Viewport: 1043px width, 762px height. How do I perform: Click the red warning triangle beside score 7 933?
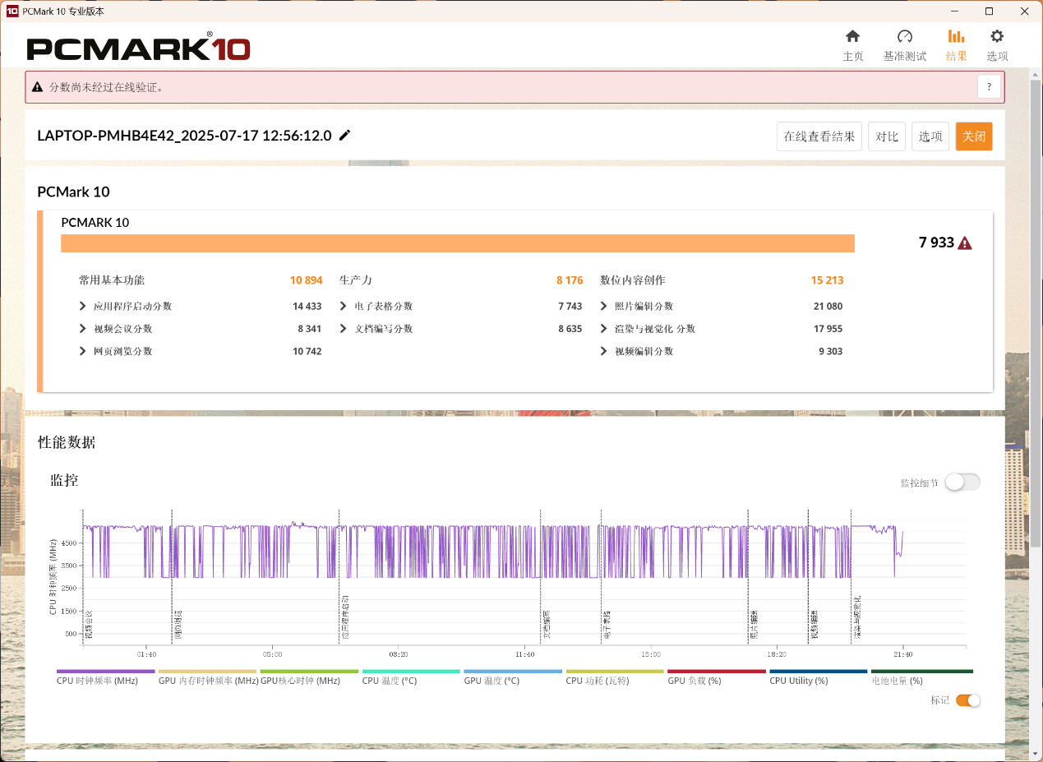tap(965, 243)
